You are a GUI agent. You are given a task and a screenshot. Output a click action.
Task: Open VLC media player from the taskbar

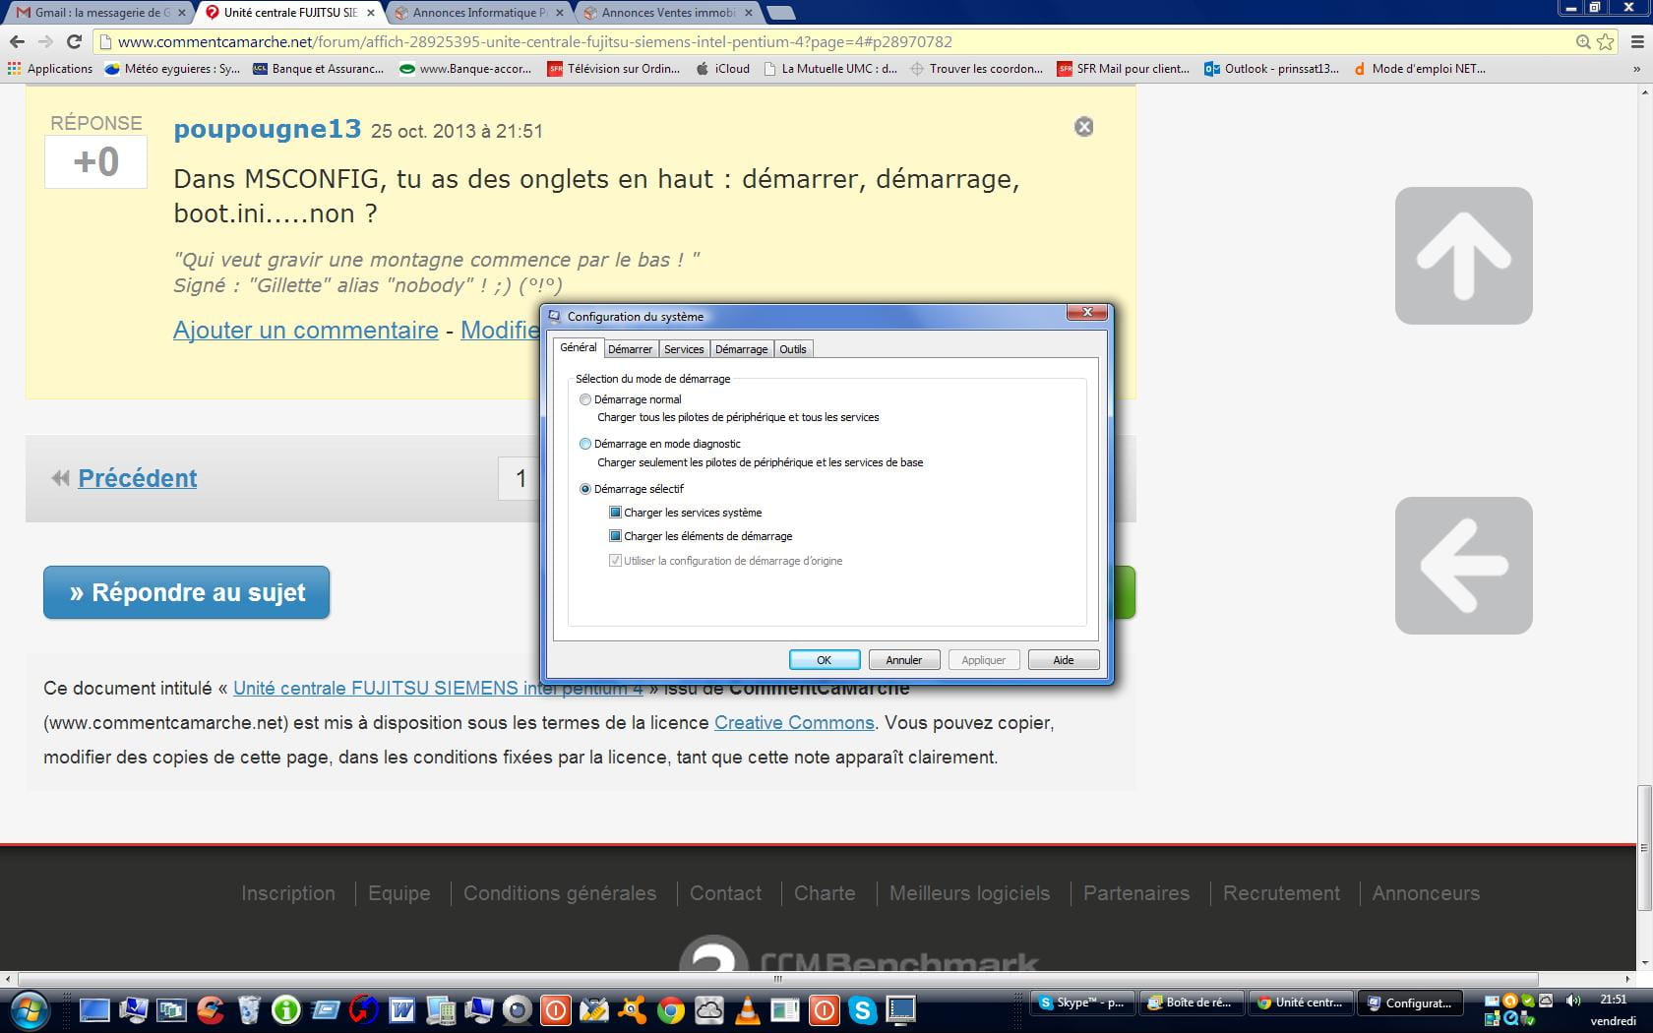[747, 1009]
